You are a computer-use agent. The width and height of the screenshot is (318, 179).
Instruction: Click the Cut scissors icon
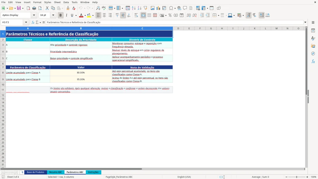[x=47, y=8]
